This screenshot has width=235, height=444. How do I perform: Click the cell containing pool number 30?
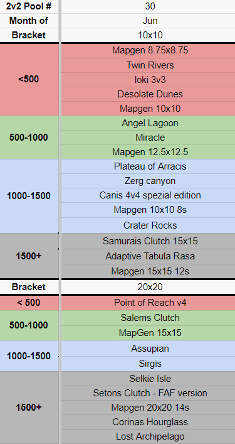148,6
